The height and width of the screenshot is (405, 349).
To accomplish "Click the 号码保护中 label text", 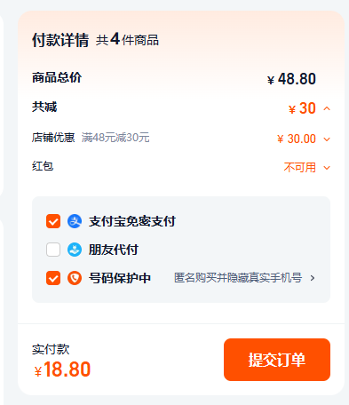I will click(120, 278).
